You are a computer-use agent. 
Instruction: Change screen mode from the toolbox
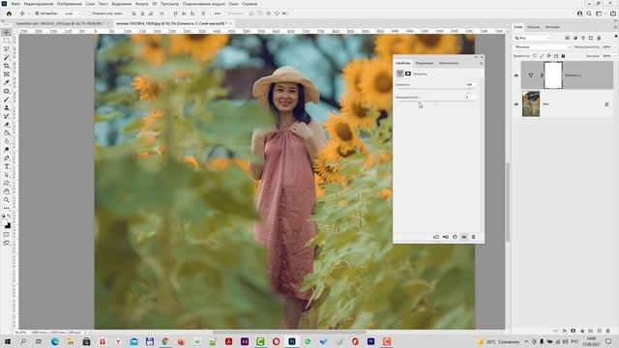coord(7,243)
